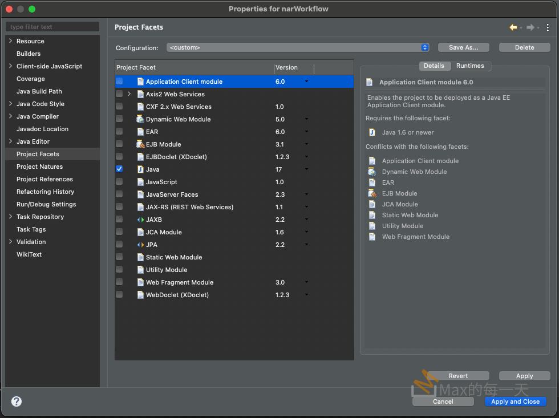The image size is (559, 418).
Task: Click the type filter text field
Action: pos(52,27)
